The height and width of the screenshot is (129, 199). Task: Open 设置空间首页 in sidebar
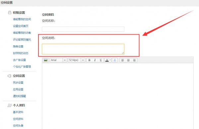(x=21, y=26)
